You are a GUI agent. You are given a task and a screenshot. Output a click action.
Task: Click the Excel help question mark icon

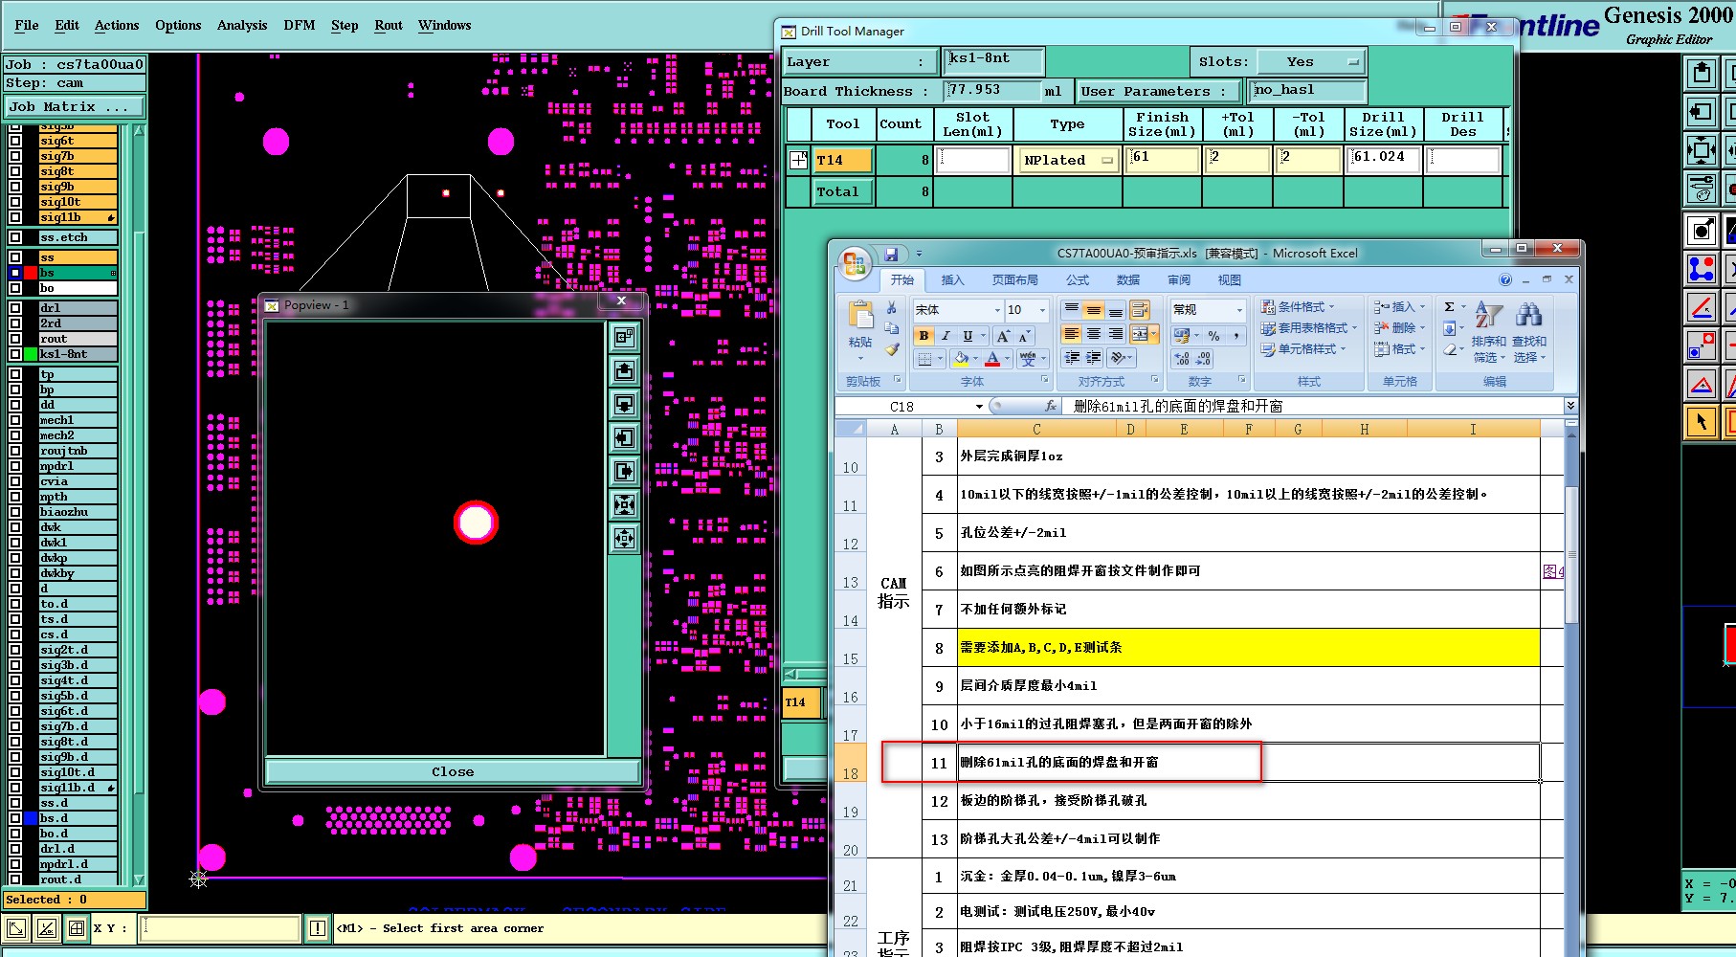(x=1505, y=280)
